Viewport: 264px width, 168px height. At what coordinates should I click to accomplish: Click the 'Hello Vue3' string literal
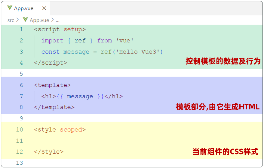point(137,52)
